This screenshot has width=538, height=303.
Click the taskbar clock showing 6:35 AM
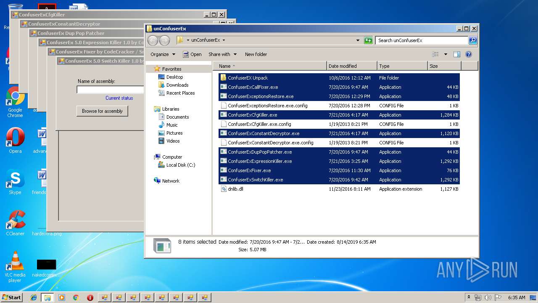(517, 298)
